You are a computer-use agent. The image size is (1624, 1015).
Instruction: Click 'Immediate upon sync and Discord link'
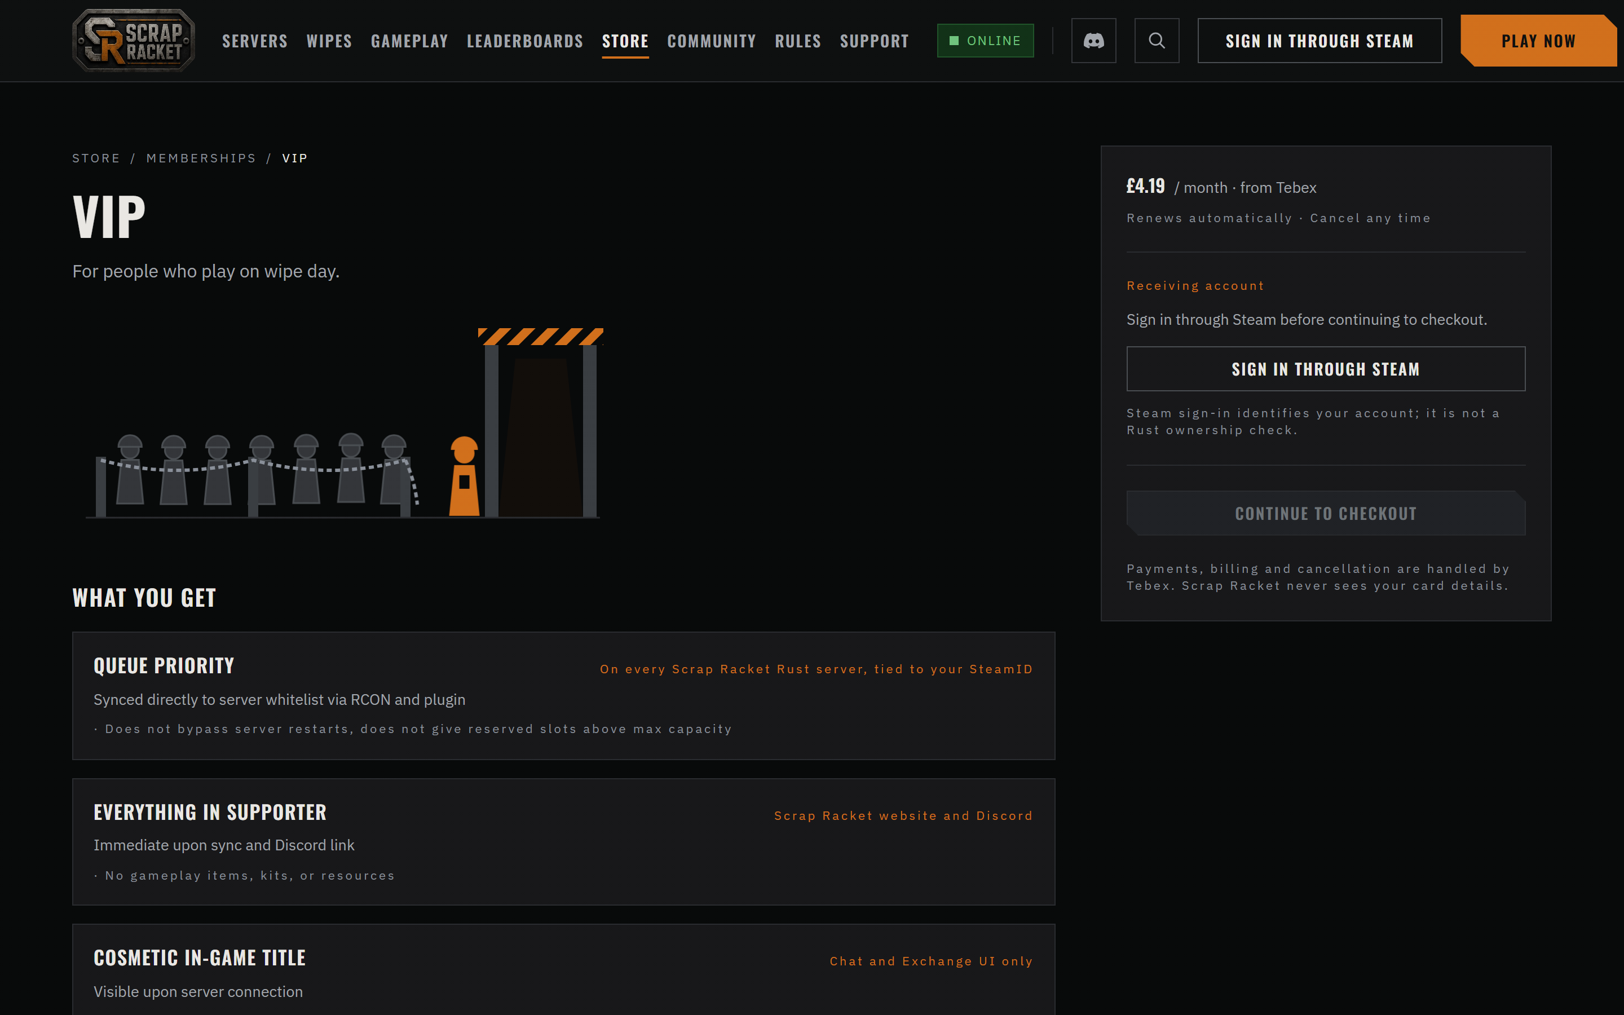(224, 845)
